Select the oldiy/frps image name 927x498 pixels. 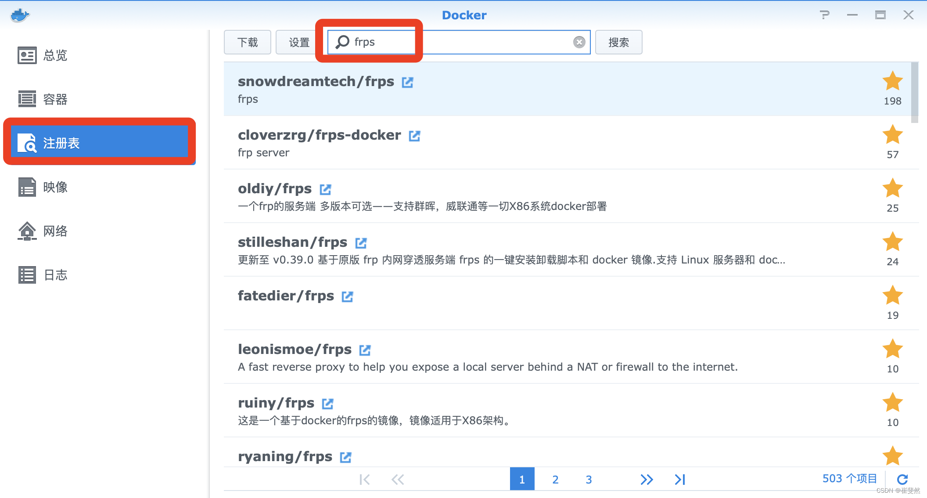coord(275,189)
